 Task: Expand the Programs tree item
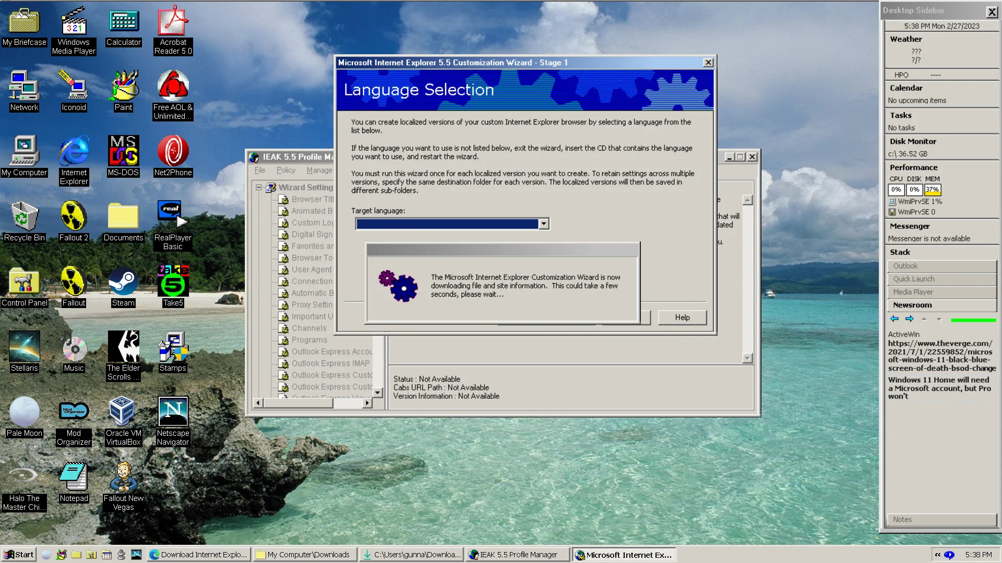(309, 339)
